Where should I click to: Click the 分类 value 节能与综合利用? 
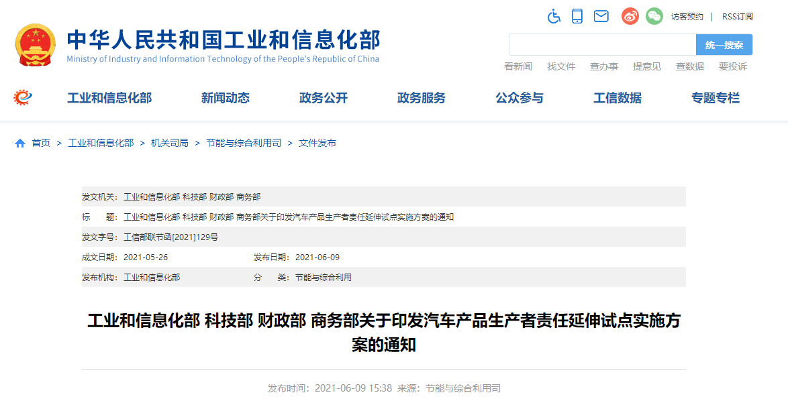coord(324,277)
